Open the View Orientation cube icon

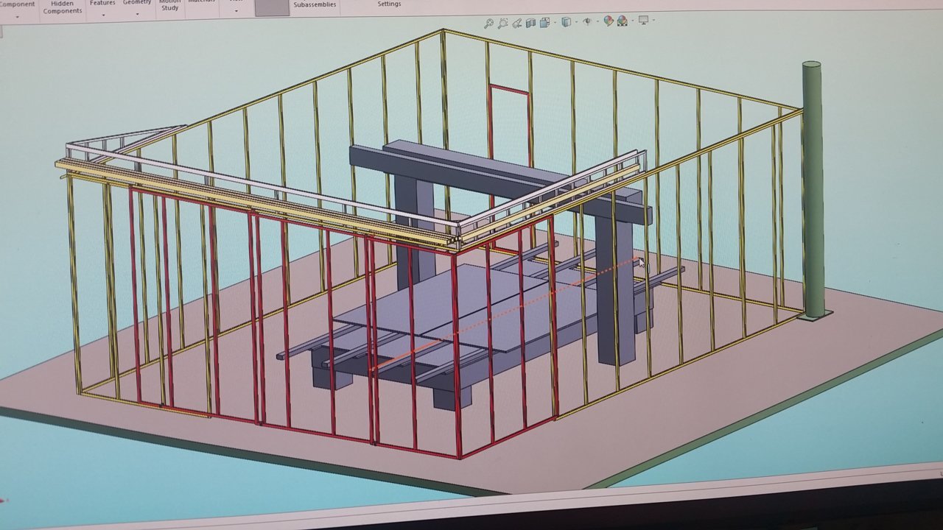(544, 22)
